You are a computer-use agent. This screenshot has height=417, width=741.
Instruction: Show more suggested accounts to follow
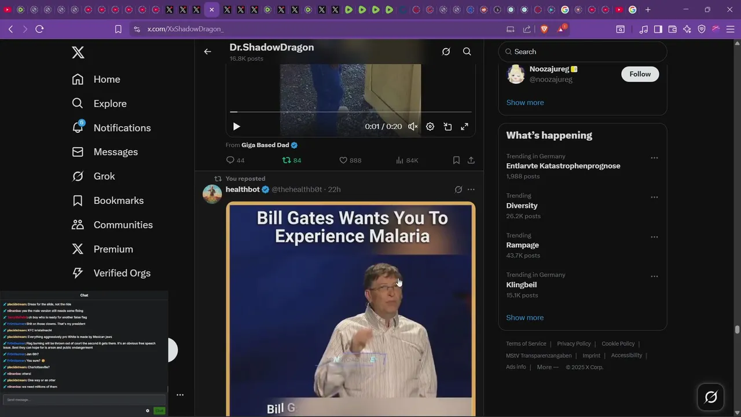point(525,103)
